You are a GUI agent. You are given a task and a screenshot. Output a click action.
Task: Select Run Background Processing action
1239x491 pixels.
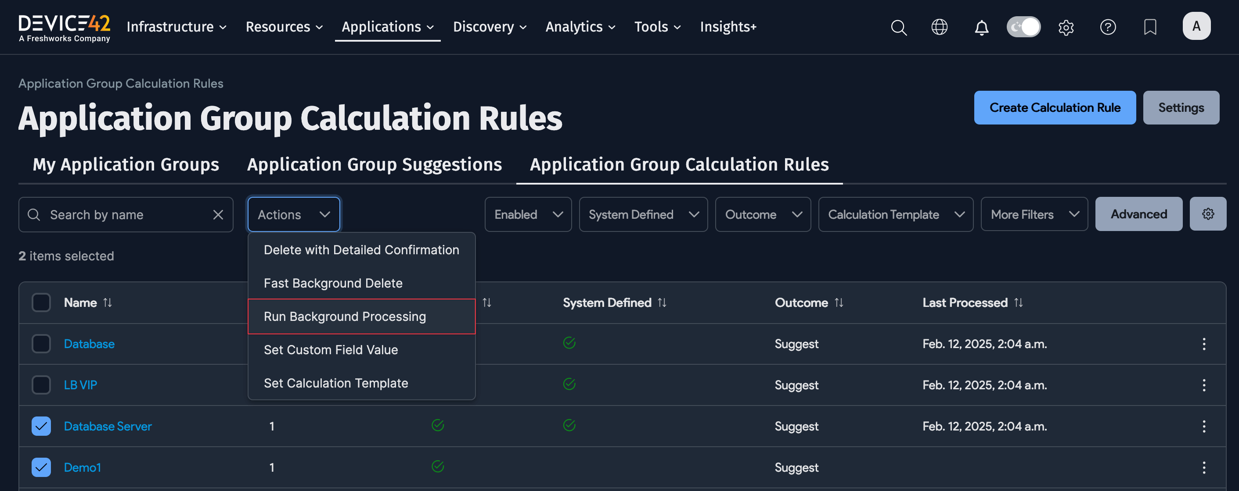coord(344,317)
